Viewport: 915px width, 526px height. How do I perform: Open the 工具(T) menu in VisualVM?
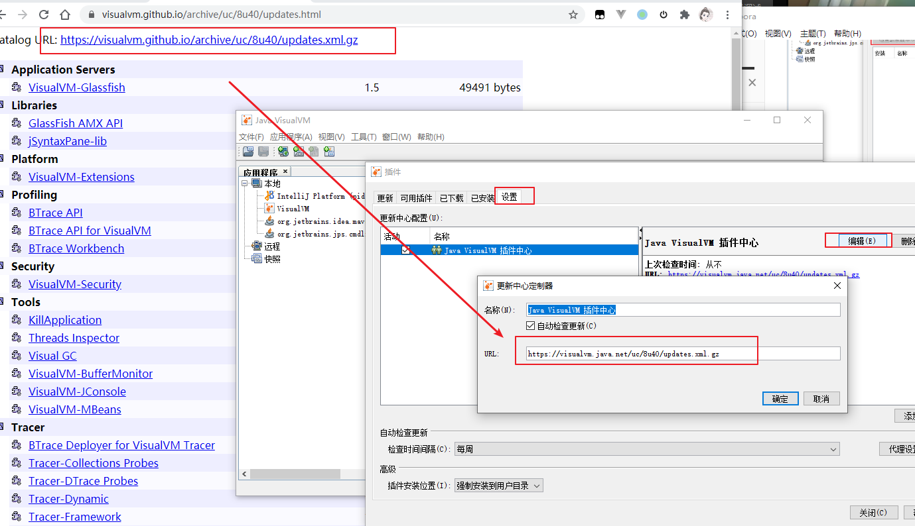[364, 137]
